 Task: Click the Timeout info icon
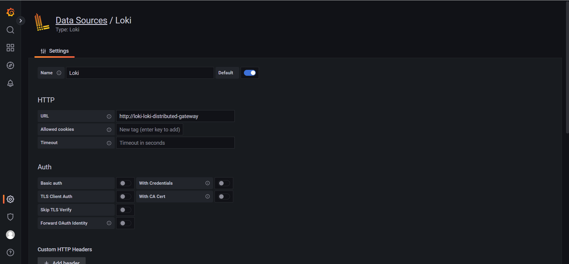(109, 143)
